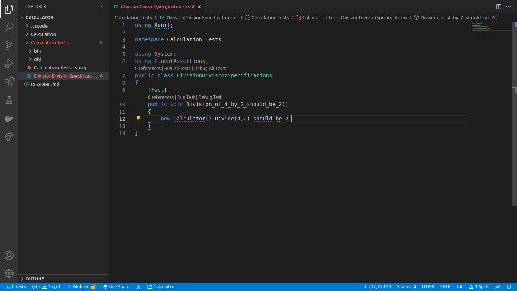Image resolution: width=517 pixels, height=291 pixels.
Task: Open Run and Debug view
Action: (x=9, y=64)
